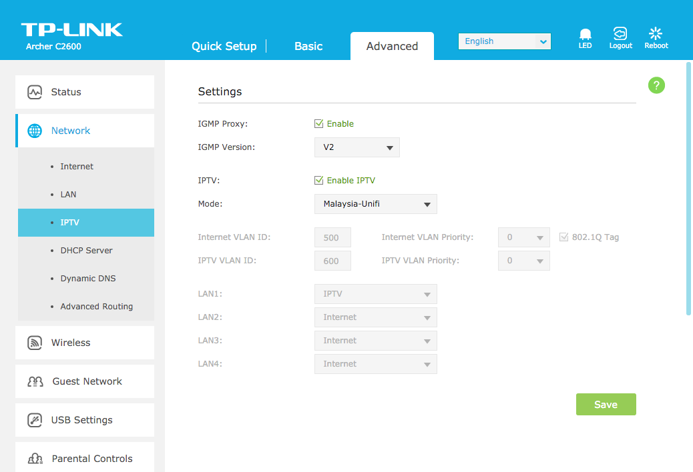Click the USB Settings icon
Viewport: 693px width, 472px height.
35,420
